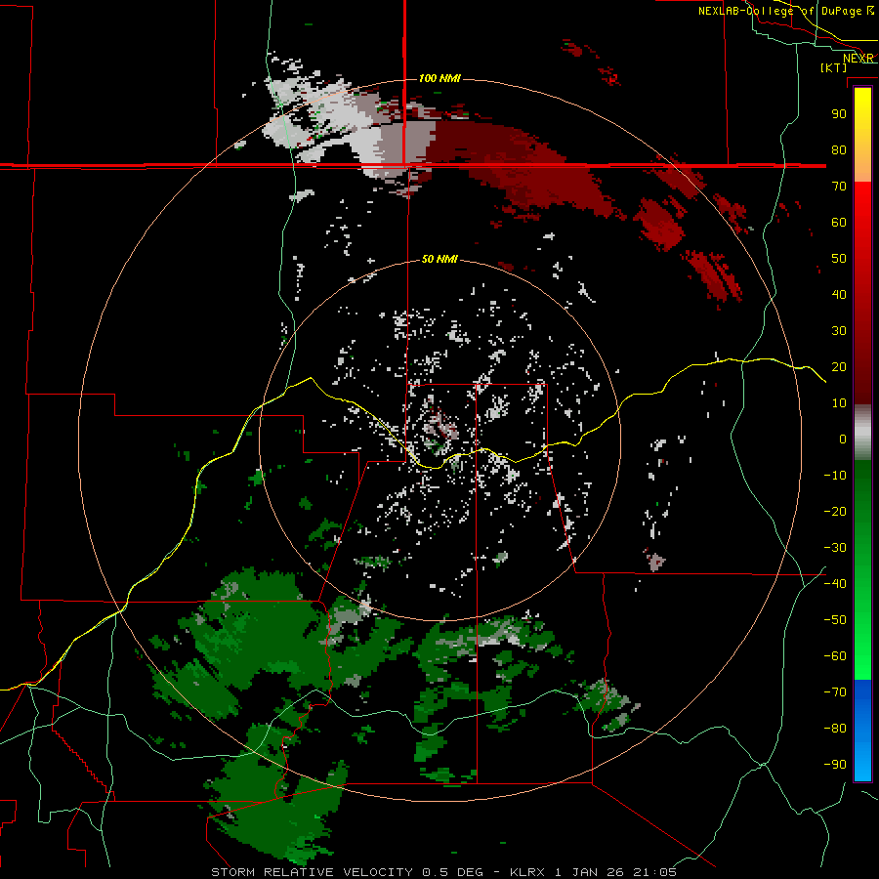The width and height of the screenshot is (879, 879).
Task: Click the '80' value on velocity scale
Action: pos(839,150)
